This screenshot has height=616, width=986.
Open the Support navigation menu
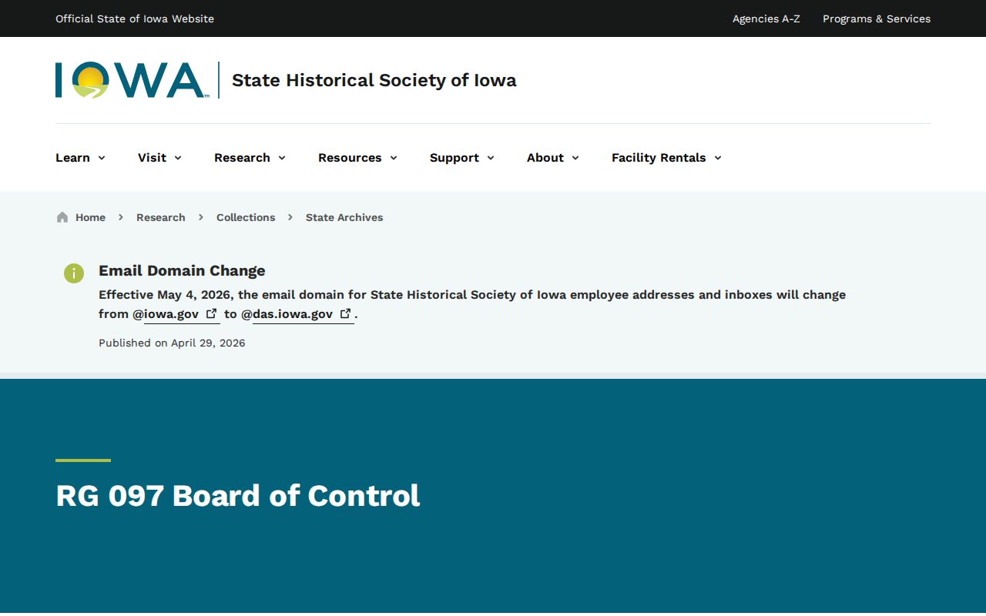pyautogui.click(x=462, y=158)
